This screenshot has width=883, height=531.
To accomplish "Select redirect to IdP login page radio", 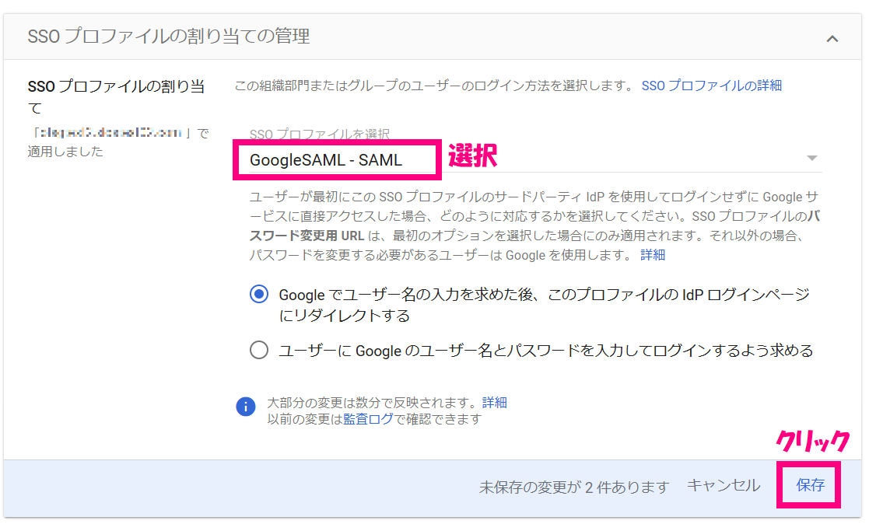I will point(259,294).
